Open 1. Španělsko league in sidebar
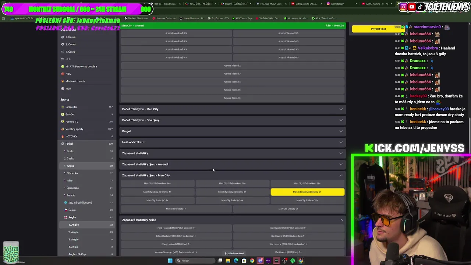 [x=88, y=188]
